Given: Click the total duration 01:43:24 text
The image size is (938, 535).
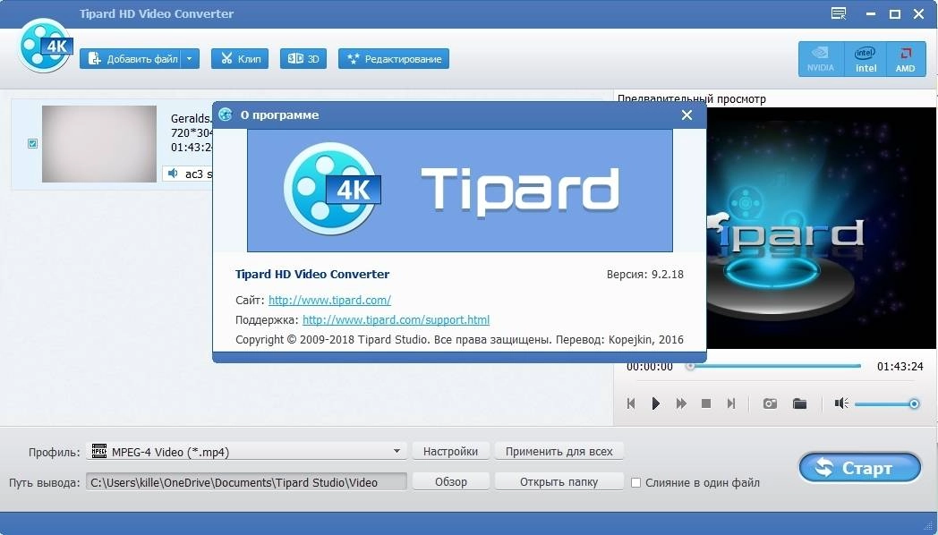Looking at the screenshot, I should tap(900, 367).
